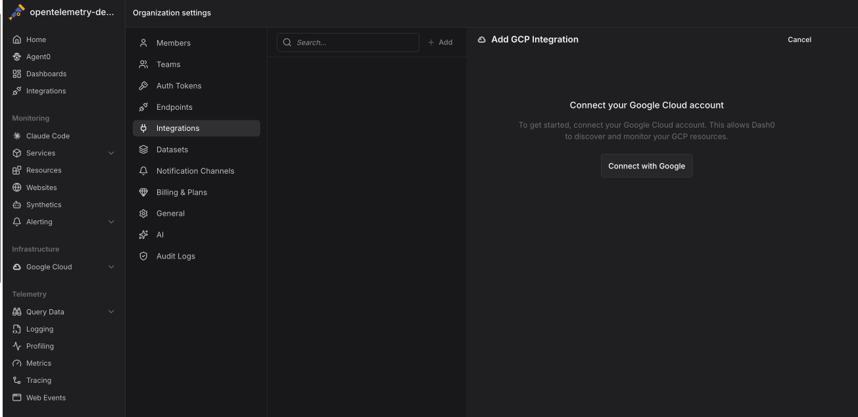Click the Logging file icon
Image resolution: width=858 pixels, height=417 pixels.
(17, 329)
